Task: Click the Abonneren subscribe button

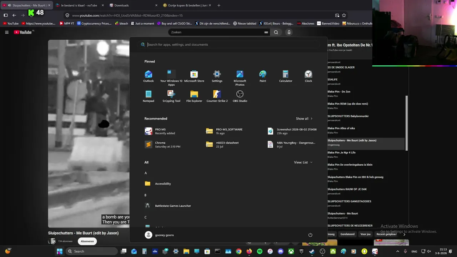Action: click(87, 241)
